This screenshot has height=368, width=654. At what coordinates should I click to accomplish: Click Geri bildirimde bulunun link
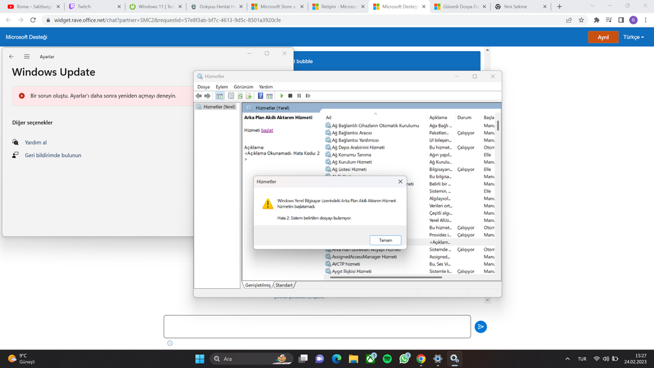coord(53,155)
